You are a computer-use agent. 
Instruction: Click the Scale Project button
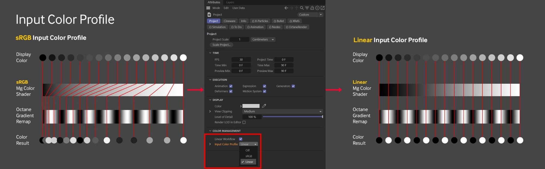pyautogui.click(x=221, y=45)
